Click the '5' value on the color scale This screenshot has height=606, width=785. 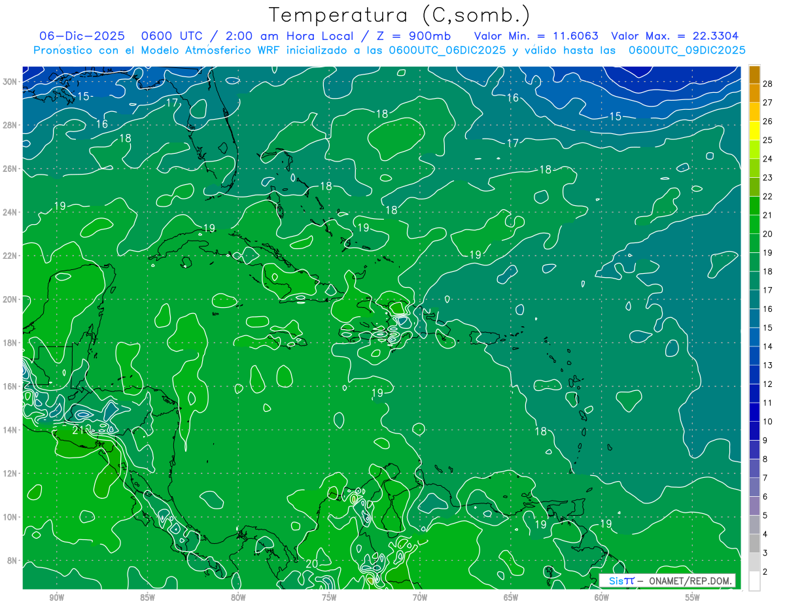[765, 515]
